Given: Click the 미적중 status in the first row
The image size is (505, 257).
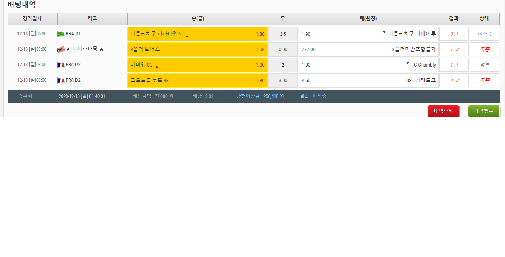Looking at the screenshot, I should point(484,34).
